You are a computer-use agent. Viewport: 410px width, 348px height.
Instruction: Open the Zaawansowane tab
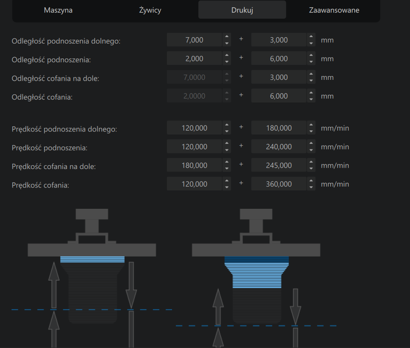(334, 10)
